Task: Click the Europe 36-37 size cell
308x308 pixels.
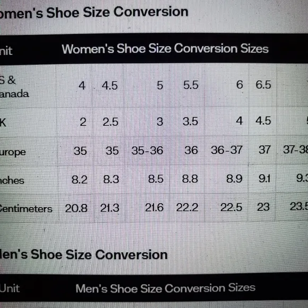Action: pos(226,150)
